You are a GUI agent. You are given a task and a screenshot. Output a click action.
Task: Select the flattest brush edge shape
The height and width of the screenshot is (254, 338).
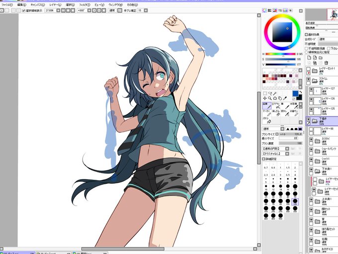pos(300,129)
